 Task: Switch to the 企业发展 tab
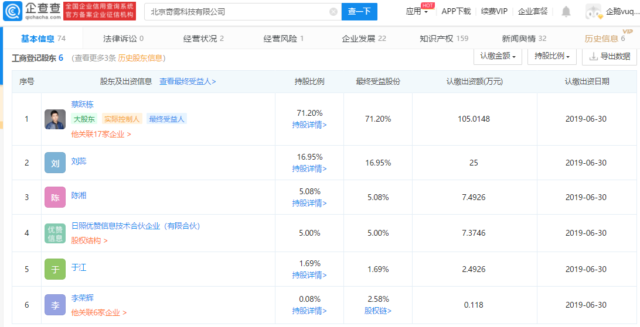364,39
